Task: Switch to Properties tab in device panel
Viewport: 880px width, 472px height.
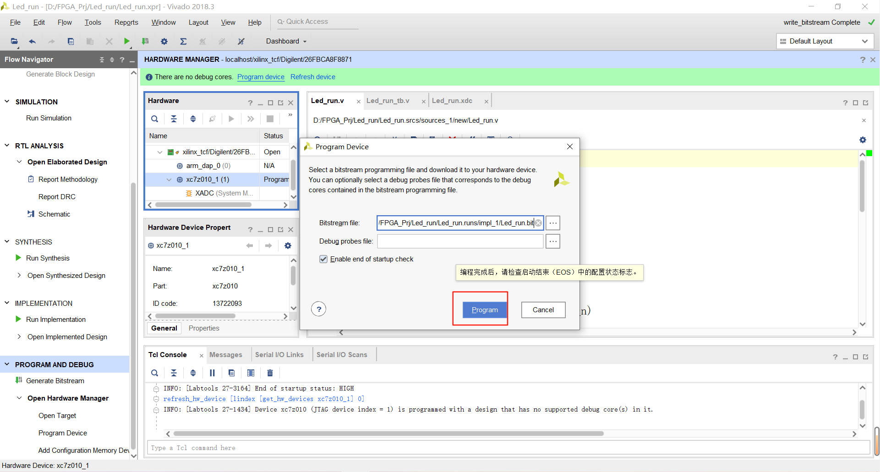Action: tap(204, 328)
